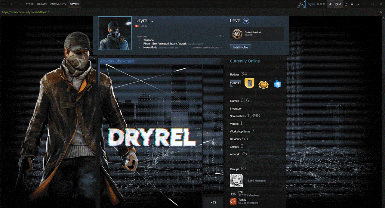This screenshot has width=385, height=208.
Task: Open the Reviews 65 link
Action: point(239,138)
